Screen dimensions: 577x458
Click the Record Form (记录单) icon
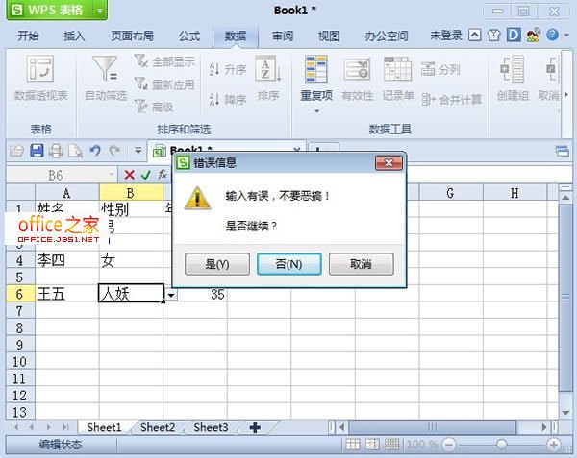pyautogui.click(x=397, y=68)
